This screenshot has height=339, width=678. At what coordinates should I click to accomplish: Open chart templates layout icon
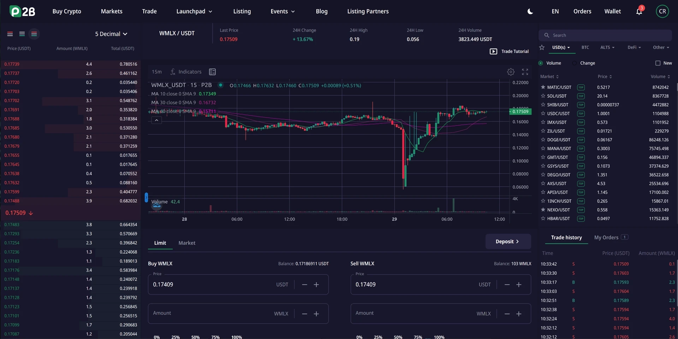[x=212, y=72]
